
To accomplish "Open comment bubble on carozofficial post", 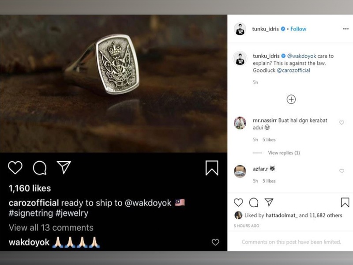I will click(40, 167).
